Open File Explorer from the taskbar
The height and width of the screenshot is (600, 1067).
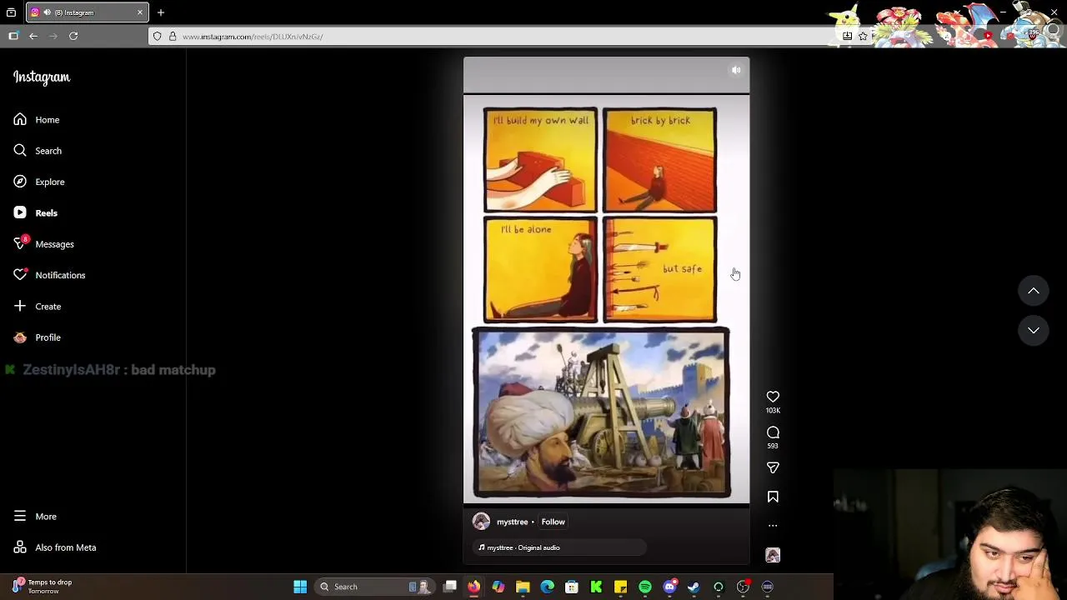click(x=523, y=587)
